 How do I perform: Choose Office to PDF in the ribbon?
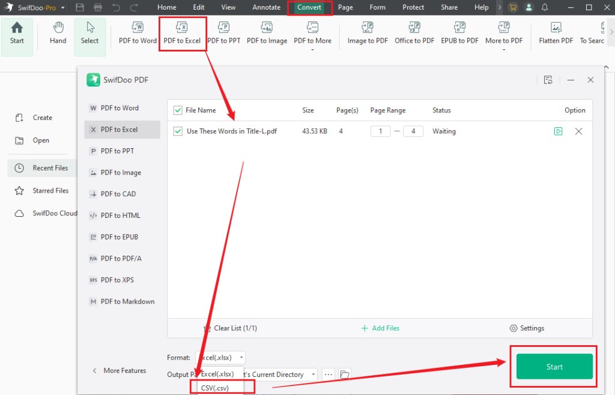point(414,33)
